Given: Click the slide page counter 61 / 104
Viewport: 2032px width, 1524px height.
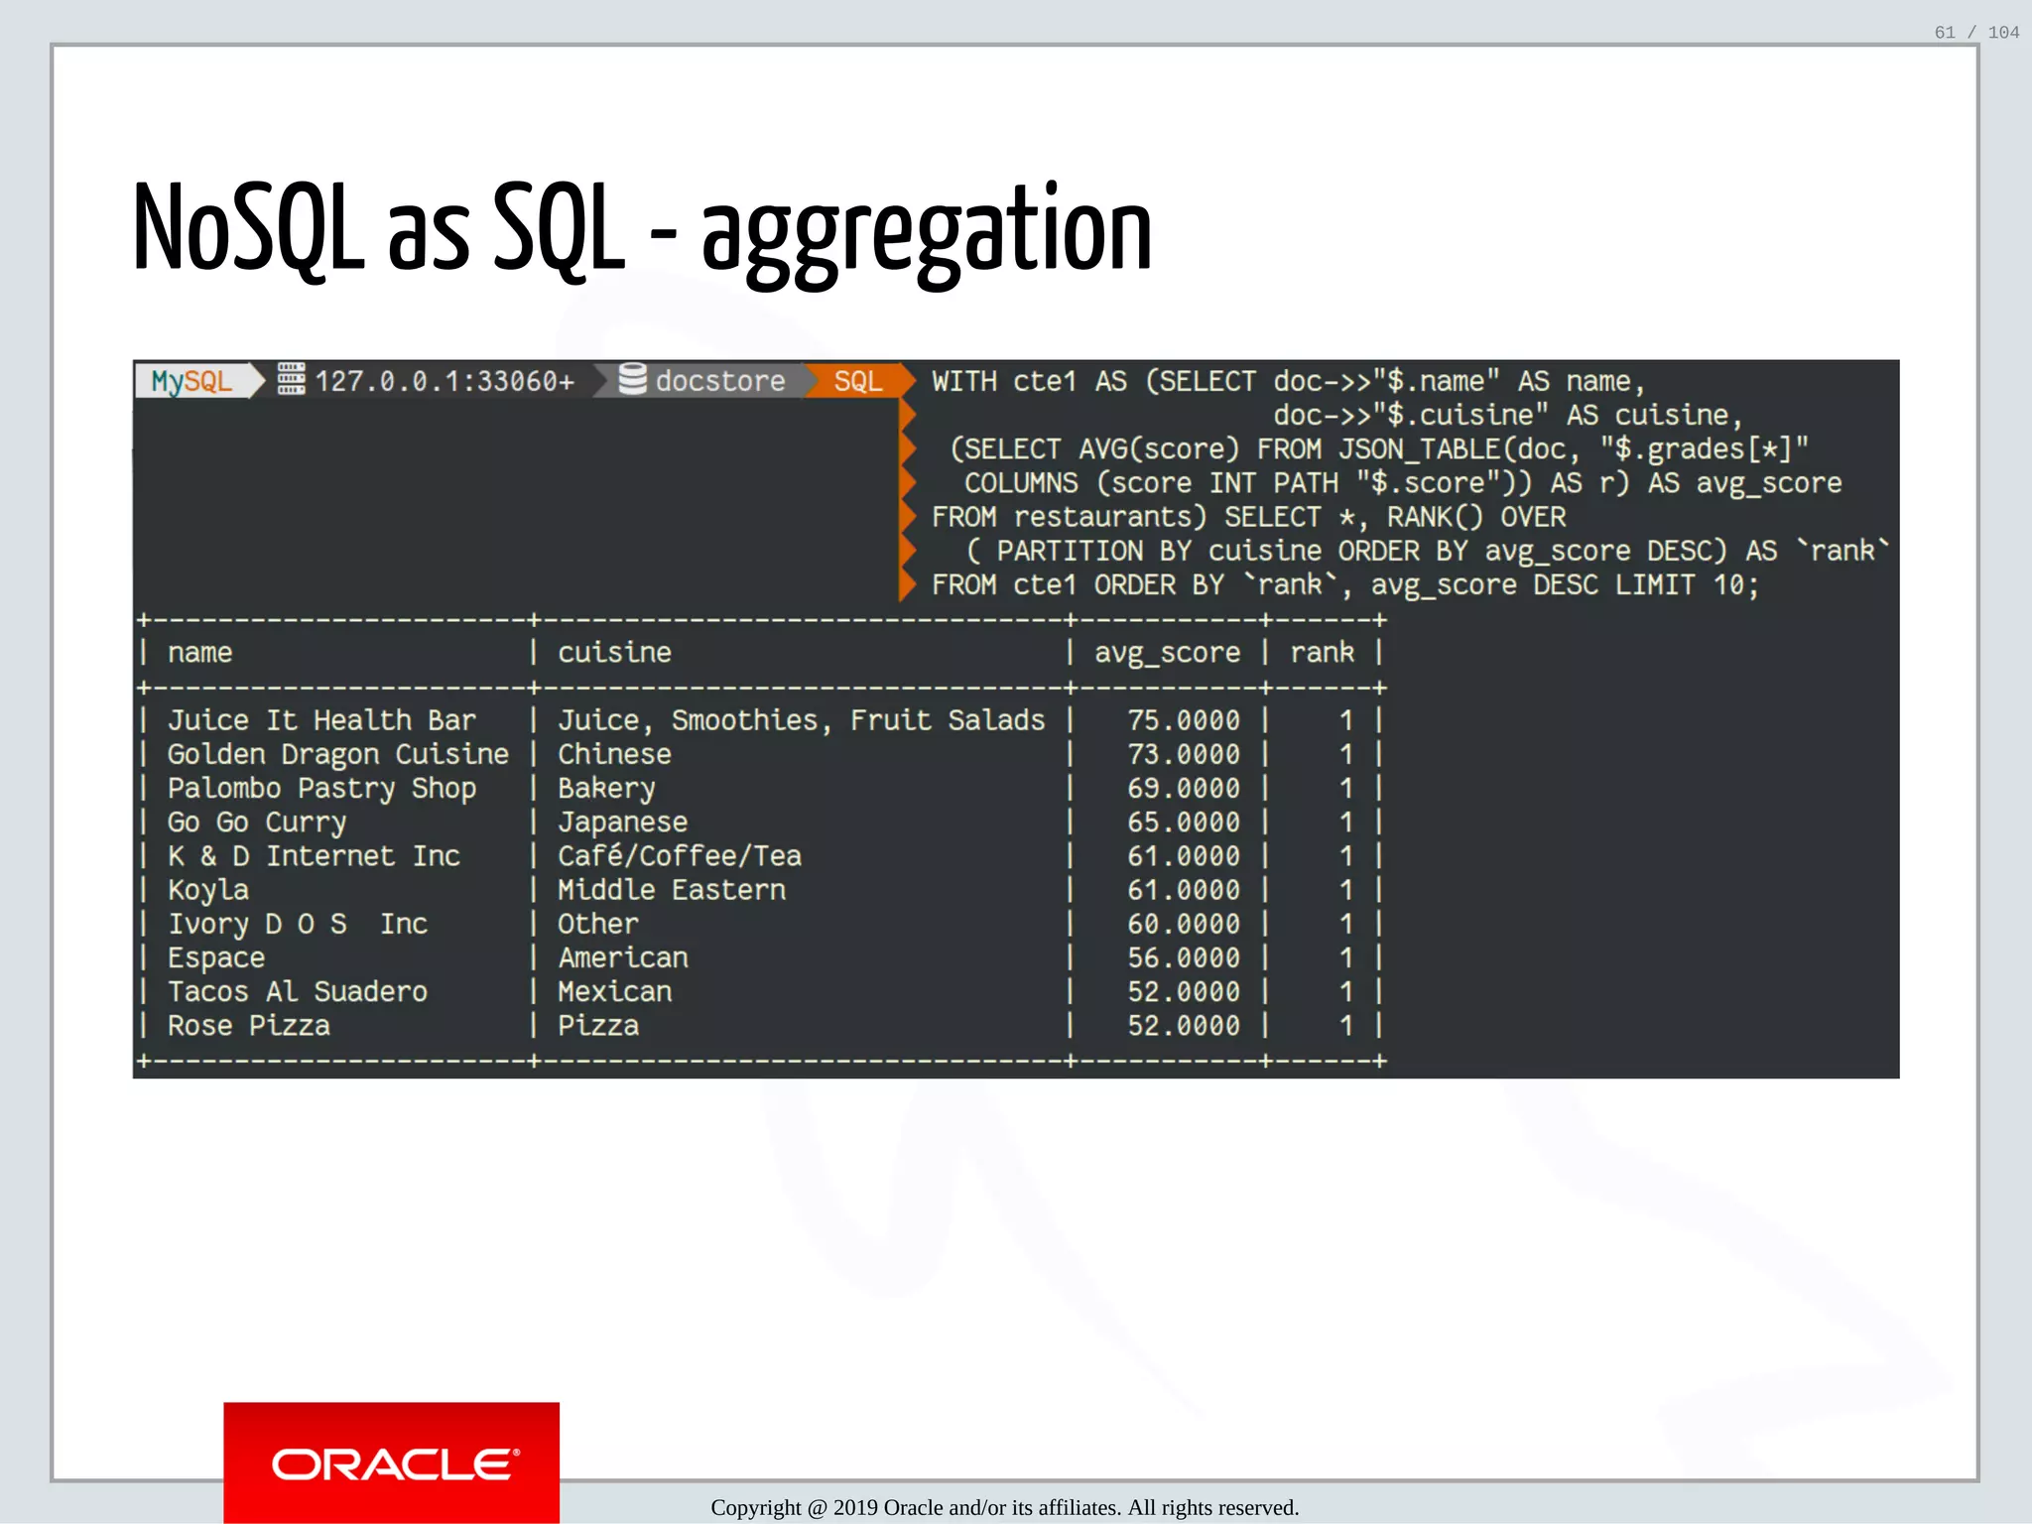Looking at the screenshot, I should pyautogui.click(x=1975, y=33).
